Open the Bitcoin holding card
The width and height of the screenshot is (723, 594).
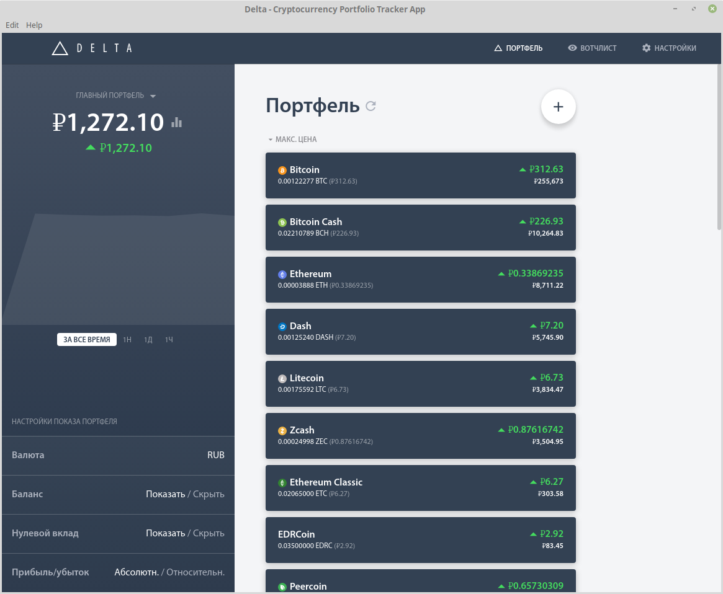pyautogui.click(x=421, y=175)
